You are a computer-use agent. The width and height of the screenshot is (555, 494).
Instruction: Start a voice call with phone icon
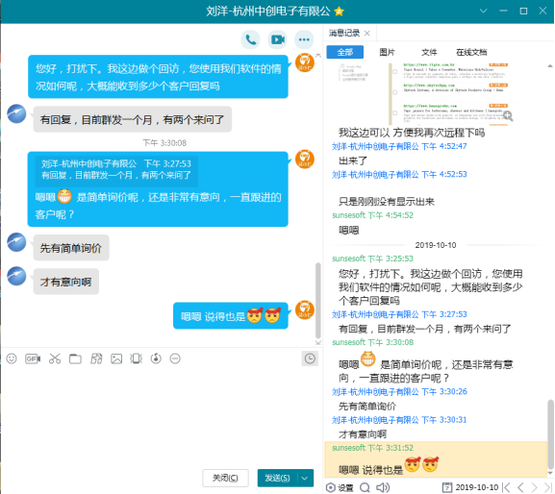click(251, 39)
